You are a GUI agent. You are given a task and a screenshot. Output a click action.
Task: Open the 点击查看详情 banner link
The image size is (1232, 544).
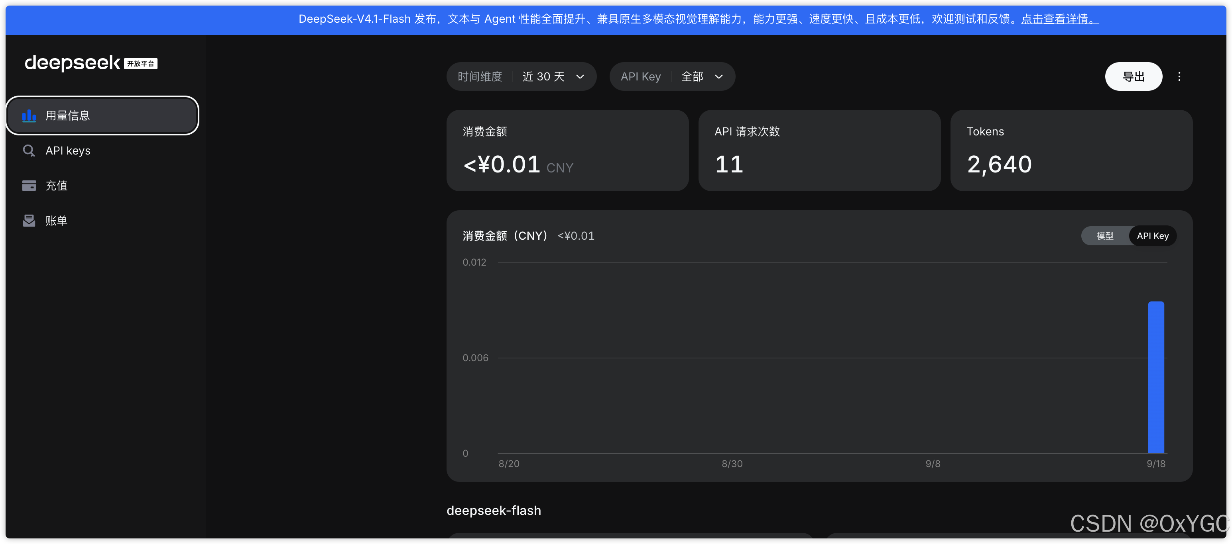point(1060,19)
